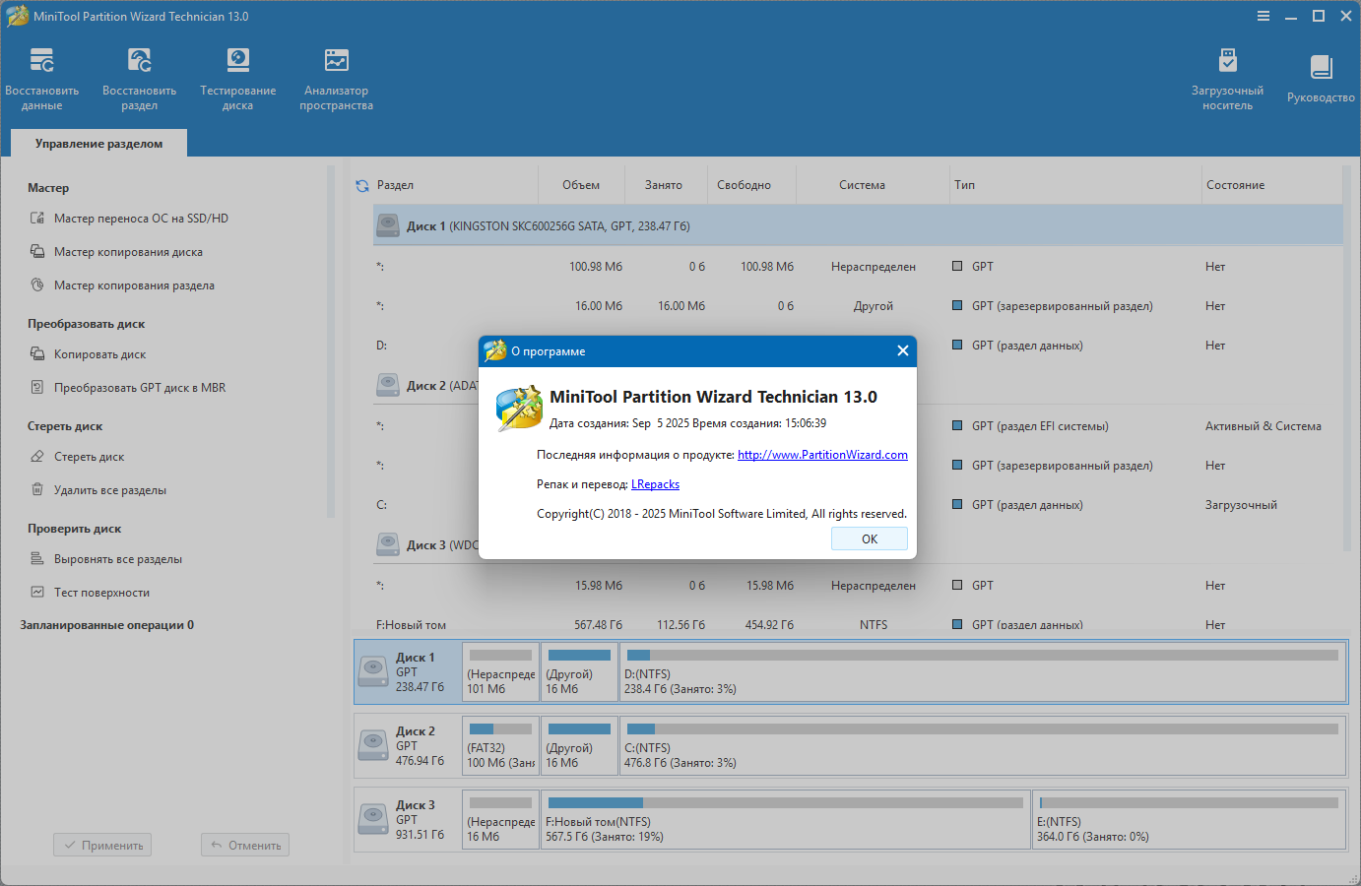Click the Применить button

[102, 845]
